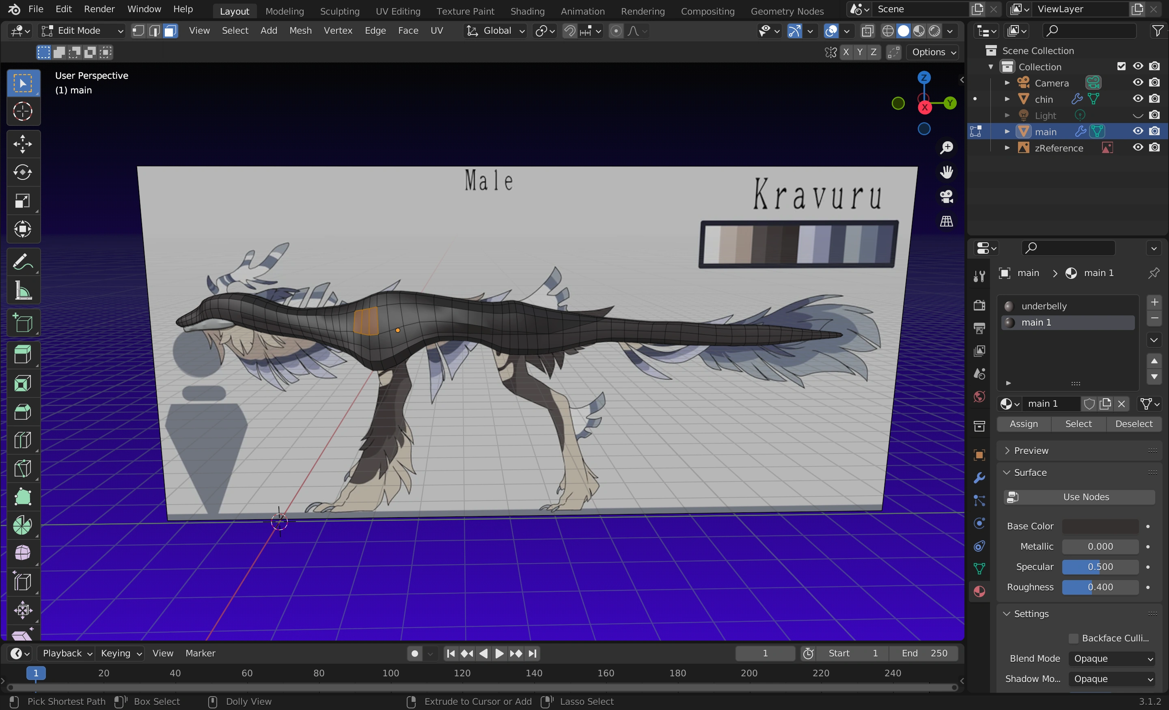The image size is (1169, 710).
Task: Collapse the Collection in the outliner
Action: (x=991, y=67)
